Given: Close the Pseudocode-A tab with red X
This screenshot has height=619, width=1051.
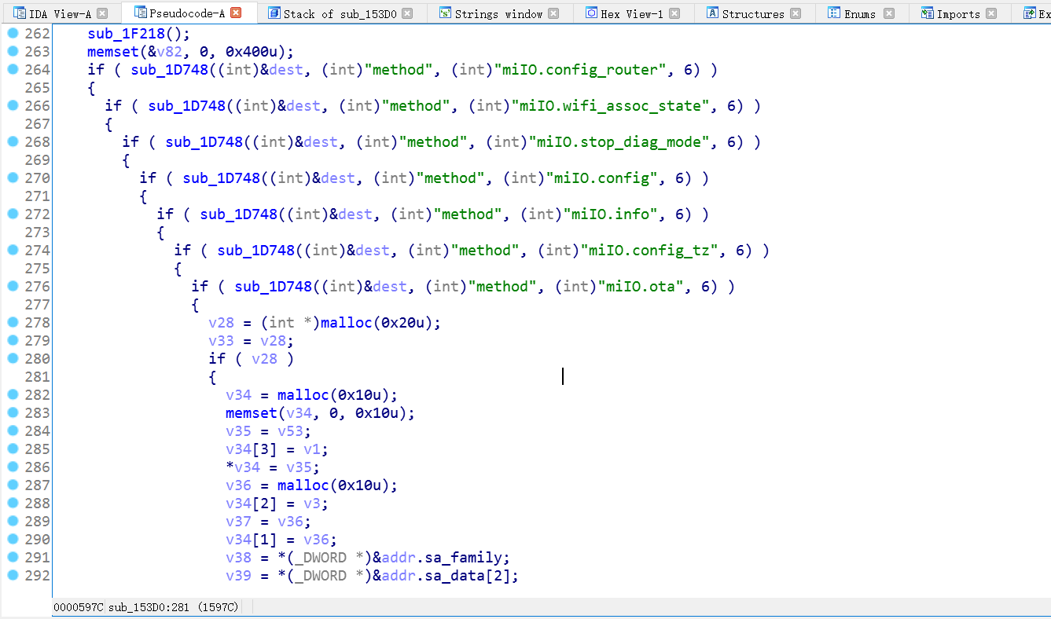Looking at the screenshot, I should pyautogui.click(x=235, y=13).
